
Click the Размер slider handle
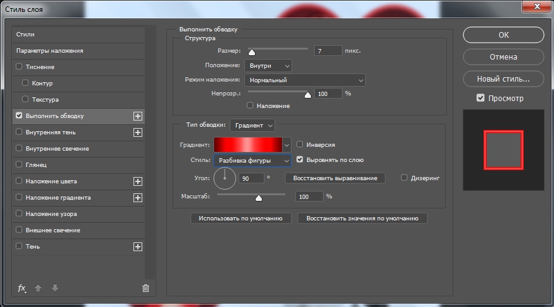(x=252, y=53)
